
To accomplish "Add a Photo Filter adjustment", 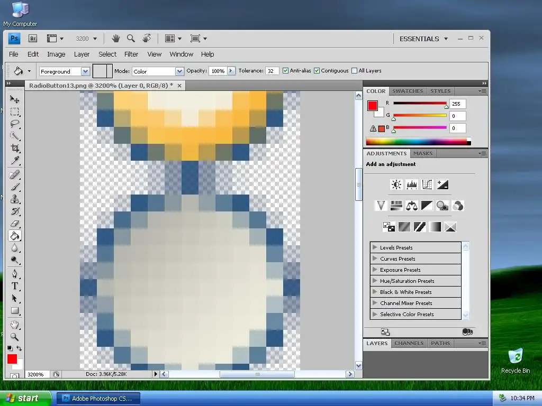I will (x=442, y=206).
